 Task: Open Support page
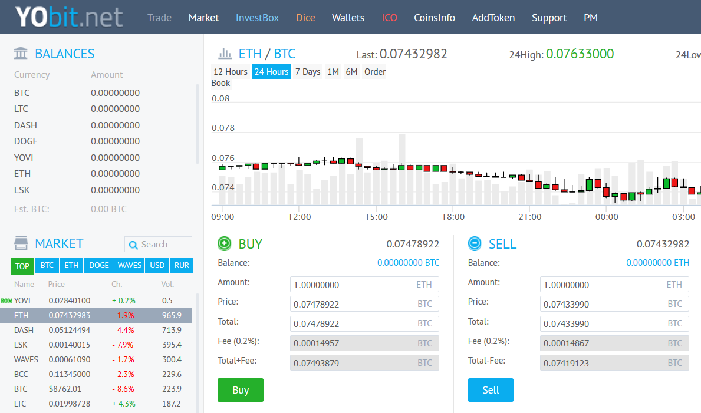pos(549,18)
